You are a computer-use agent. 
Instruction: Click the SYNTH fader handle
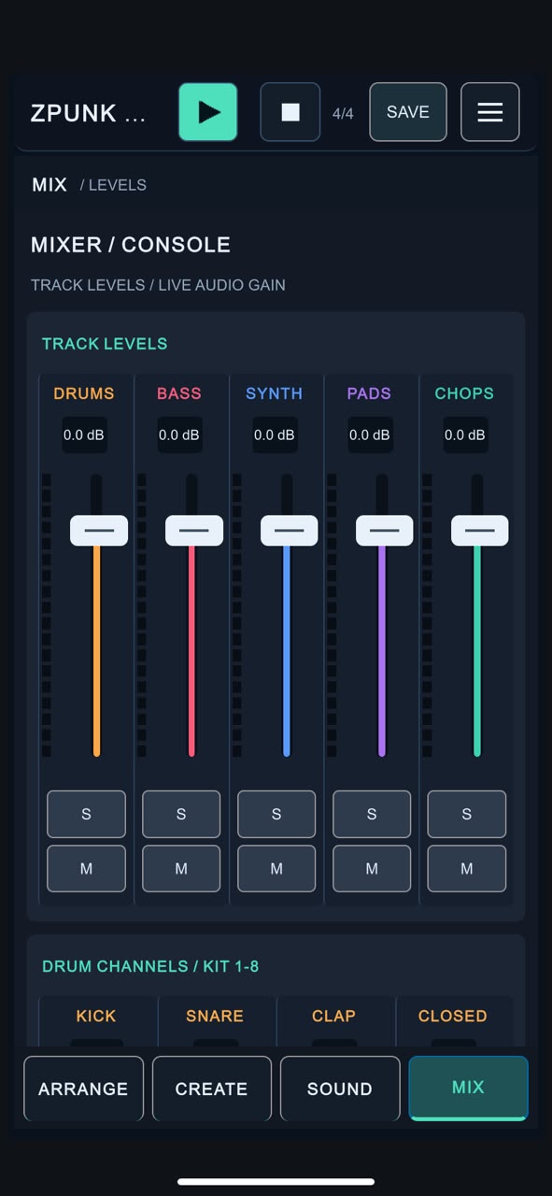[290, 530]
